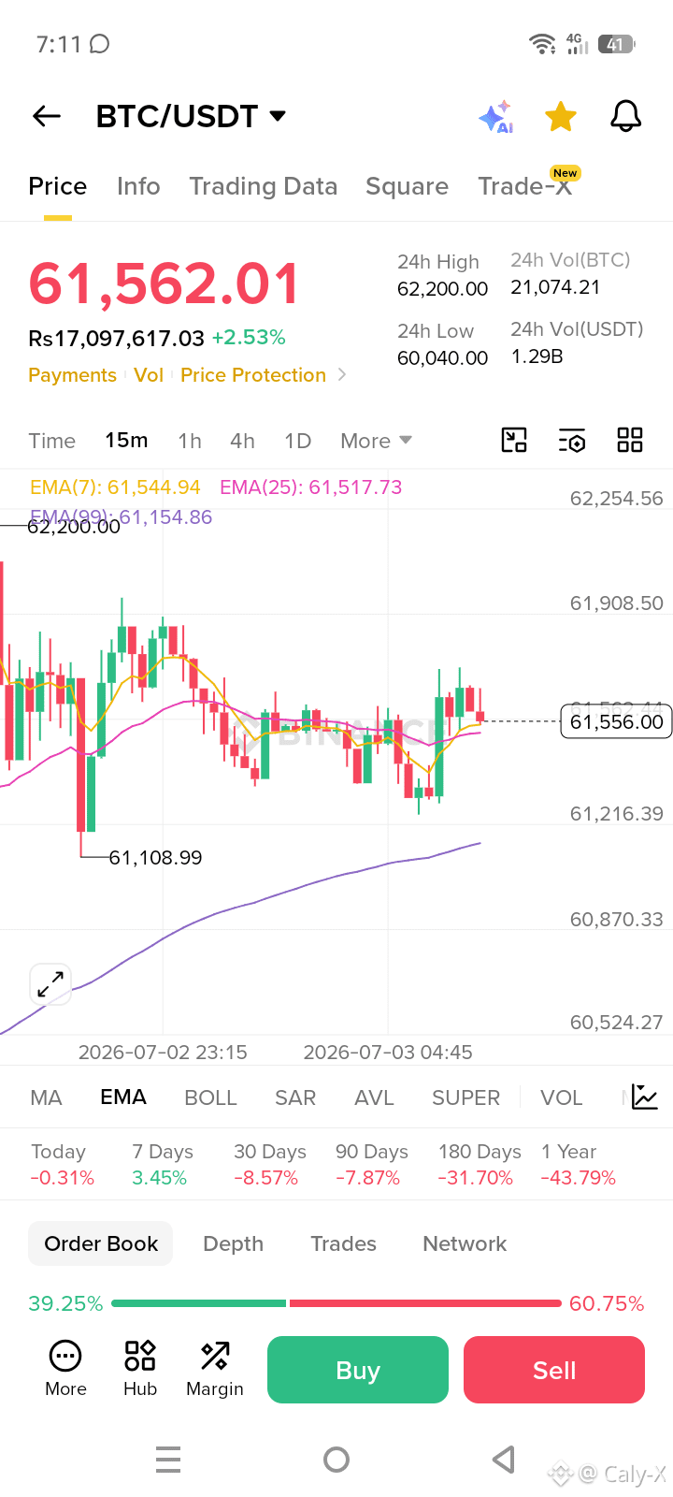This screenshot has width=673, height=1497.
Task: Open the Square tab
Action: coord(407,186)
